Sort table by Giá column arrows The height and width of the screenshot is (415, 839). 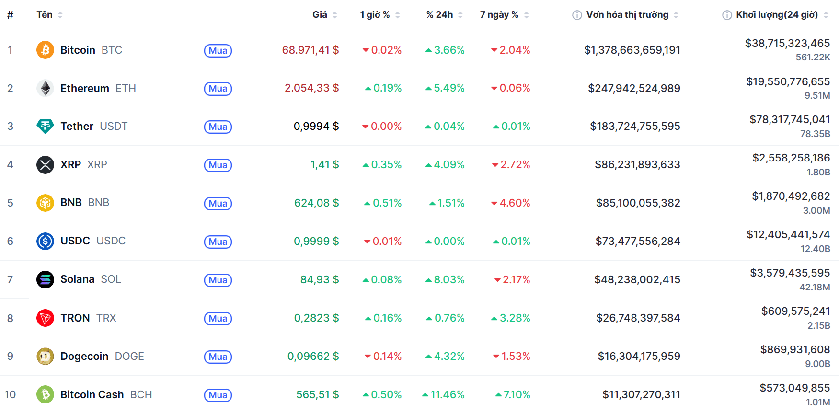coord(335,15)
